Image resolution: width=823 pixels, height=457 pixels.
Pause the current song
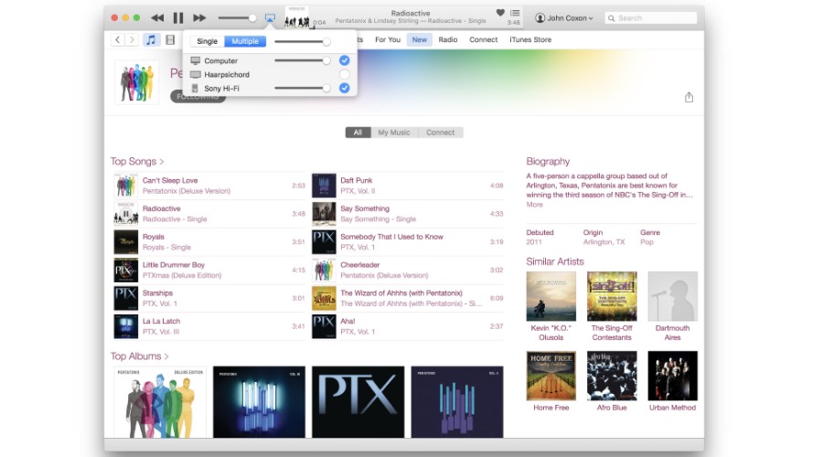click(178, 18)
